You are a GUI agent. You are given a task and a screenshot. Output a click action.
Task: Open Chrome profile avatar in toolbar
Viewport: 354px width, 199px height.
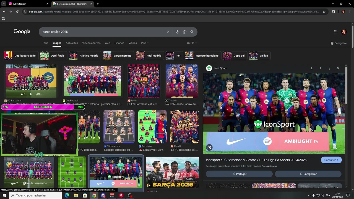[x=343, y=12]
